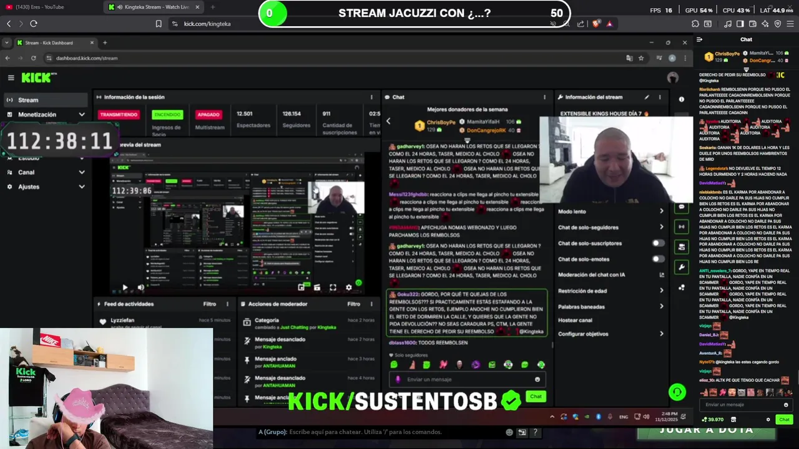Open the Chat panel three-dot menu
799x449 pixels.
(544, 97)
